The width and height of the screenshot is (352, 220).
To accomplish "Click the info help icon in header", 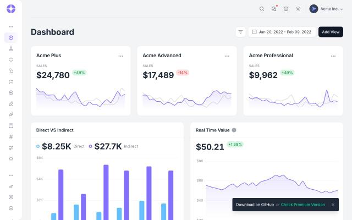I will coord(286,9).
